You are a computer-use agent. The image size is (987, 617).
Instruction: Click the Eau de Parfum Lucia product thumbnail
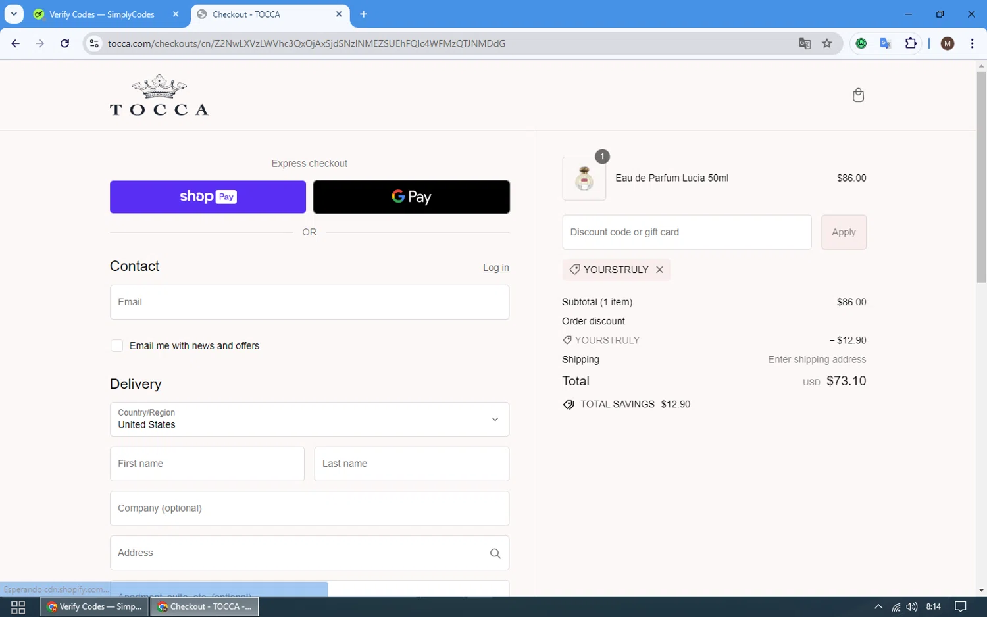point(584,178)
